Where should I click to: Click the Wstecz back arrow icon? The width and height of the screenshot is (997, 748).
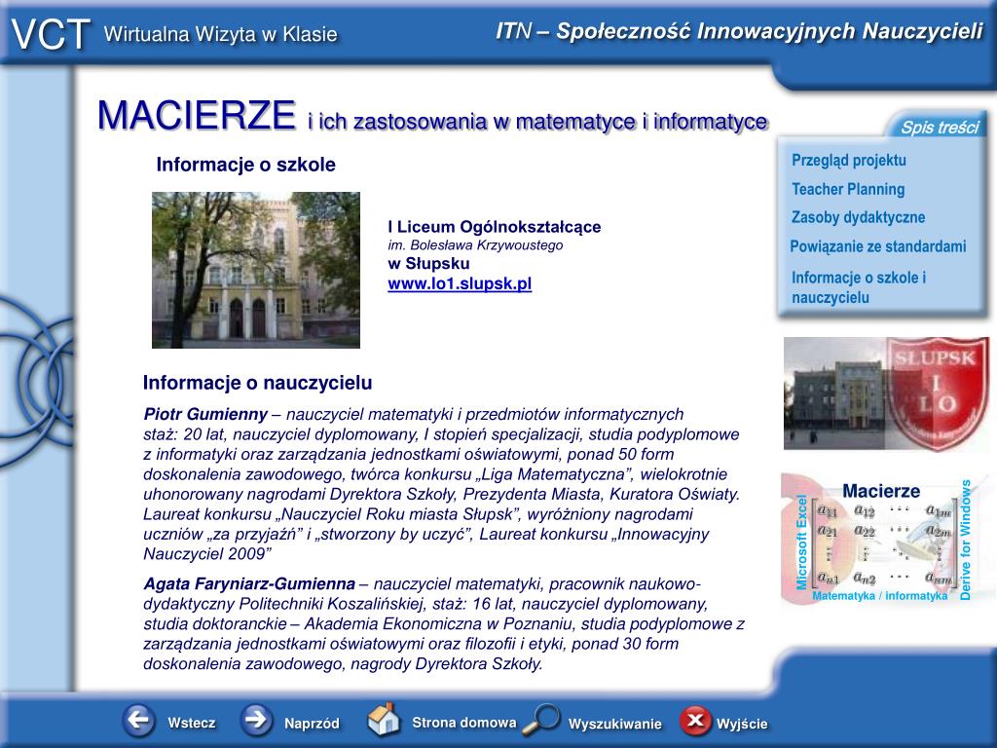[x=139, y=721]
